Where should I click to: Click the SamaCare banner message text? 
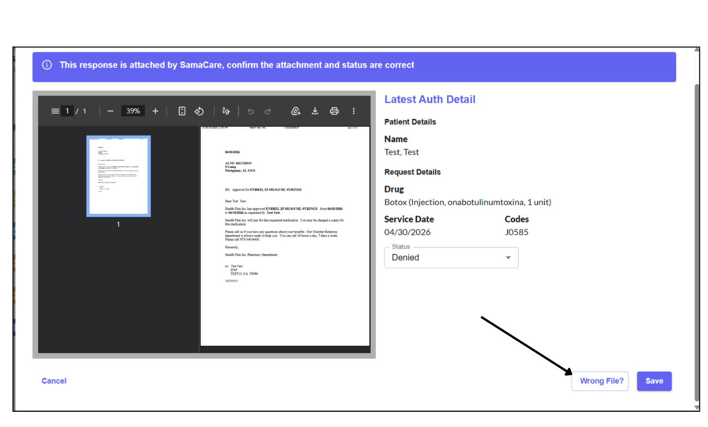[x=237, y=65]
